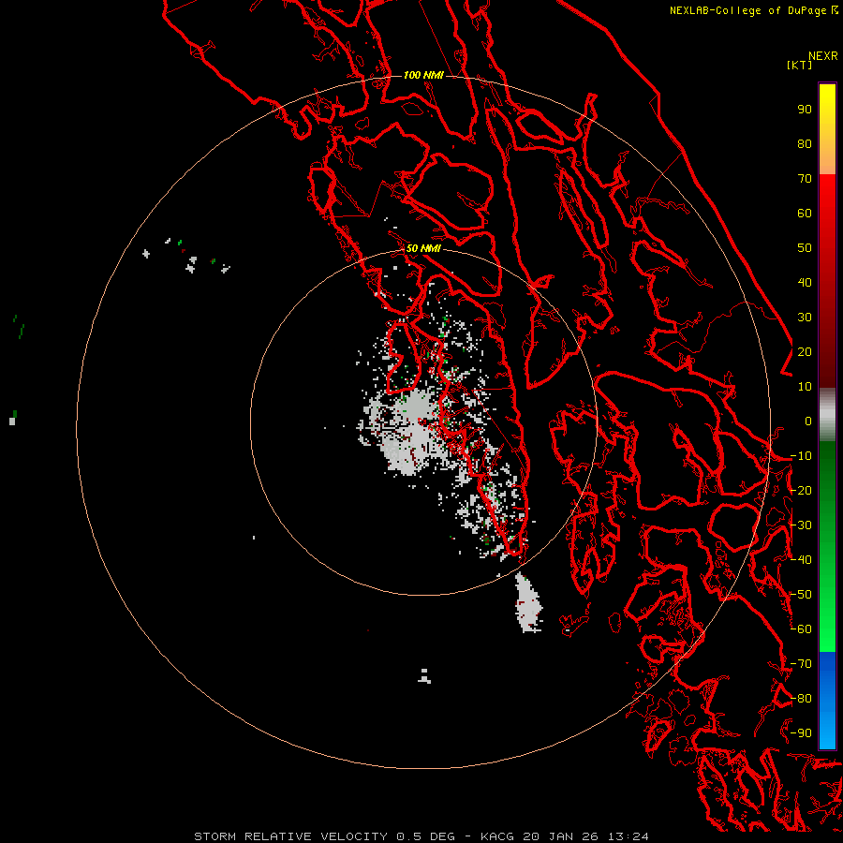Click the isolated gray echo south of 50 NMI ring

point(528,602)
